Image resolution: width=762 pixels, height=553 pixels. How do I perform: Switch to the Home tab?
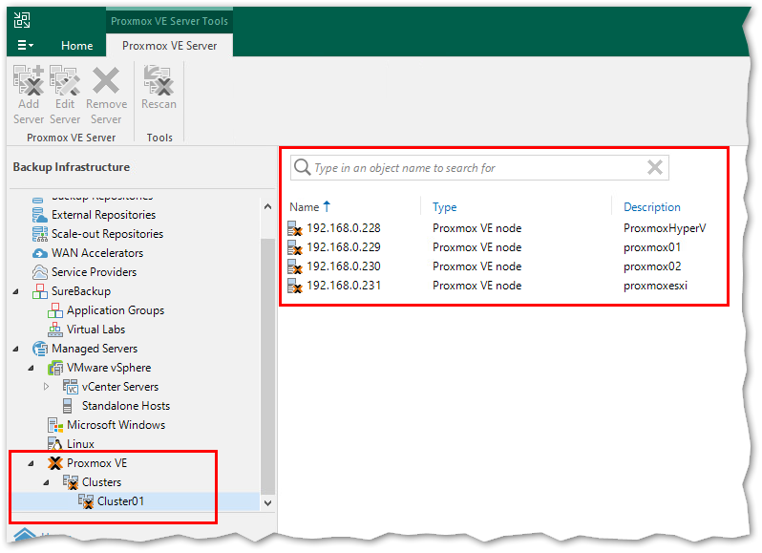[x=76, y=45]
